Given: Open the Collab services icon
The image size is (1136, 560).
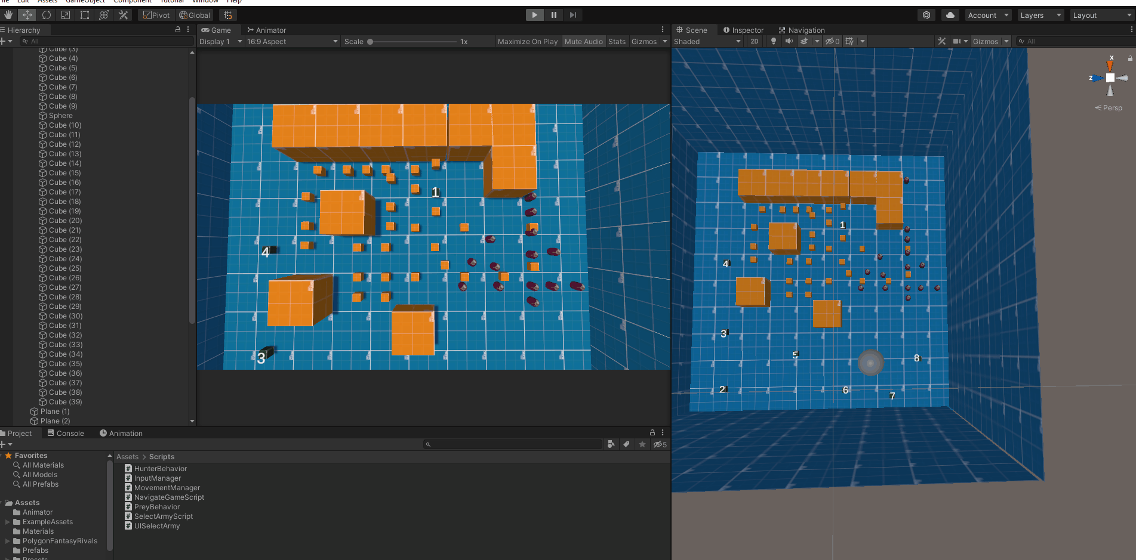Looking at the screenshot, I should pyautogui.click(x=926, y=15).
